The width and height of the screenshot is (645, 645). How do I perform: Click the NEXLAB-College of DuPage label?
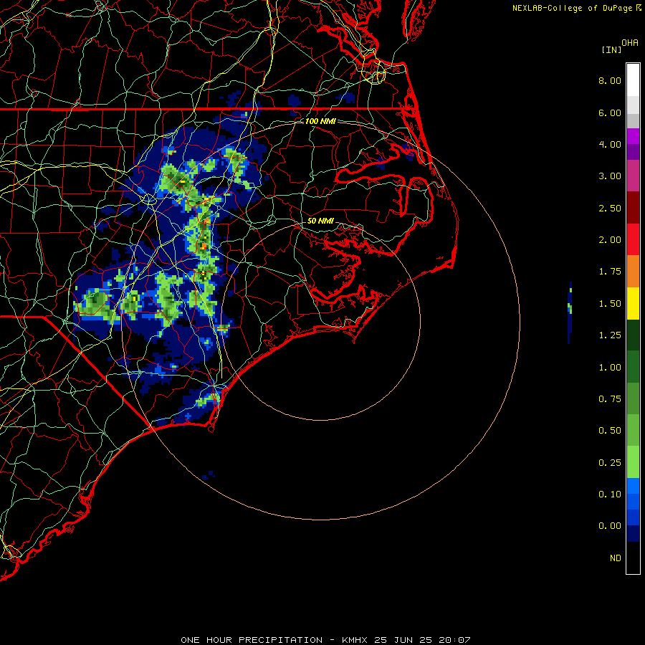[x=572, y=8]
